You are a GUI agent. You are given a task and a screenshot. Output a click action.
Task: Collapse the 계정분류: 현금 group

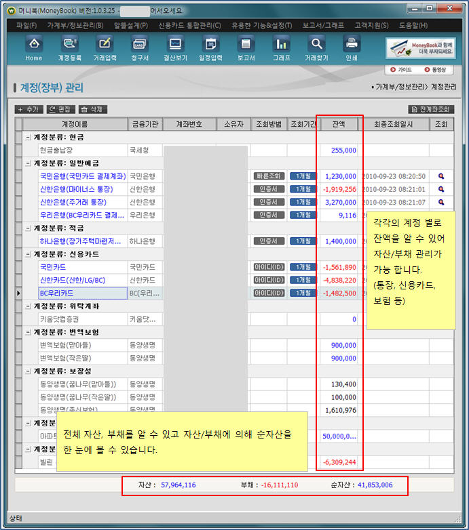click(x=28, y=138)
